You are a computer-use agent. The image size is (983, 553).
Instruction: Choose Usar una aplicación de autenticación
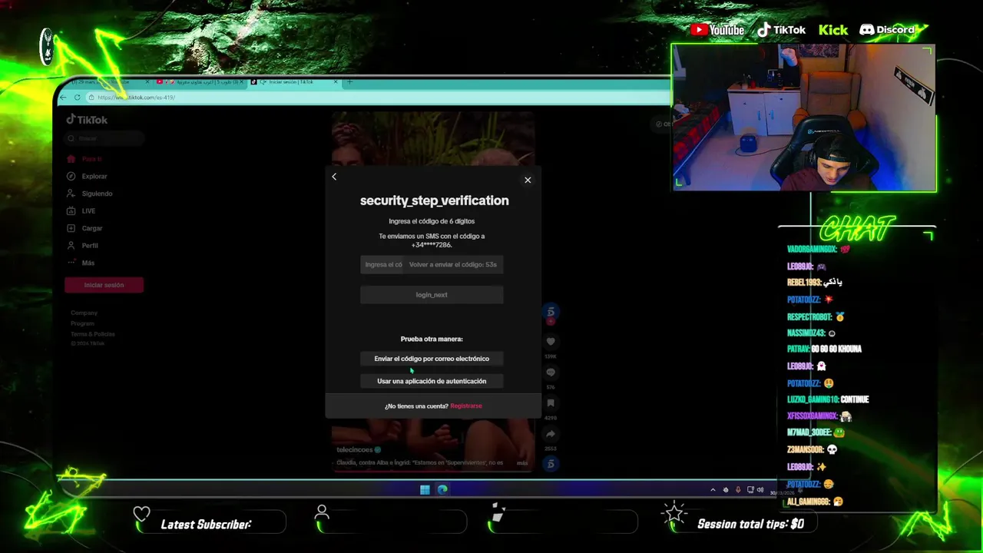pos(432,381)
